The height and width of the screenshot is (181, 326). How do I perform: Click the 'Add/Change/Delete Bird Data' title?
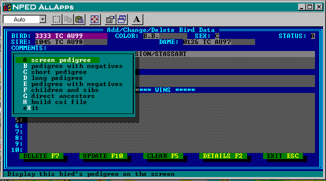tap(161, 30)
